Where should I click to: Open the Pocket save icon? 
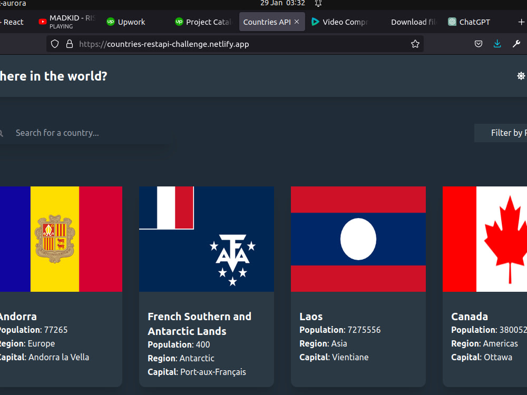(479, 44)
